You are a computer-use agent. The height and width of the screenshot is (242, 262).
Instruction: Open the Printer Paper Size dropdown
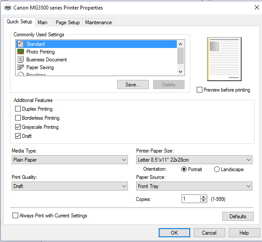194,160
